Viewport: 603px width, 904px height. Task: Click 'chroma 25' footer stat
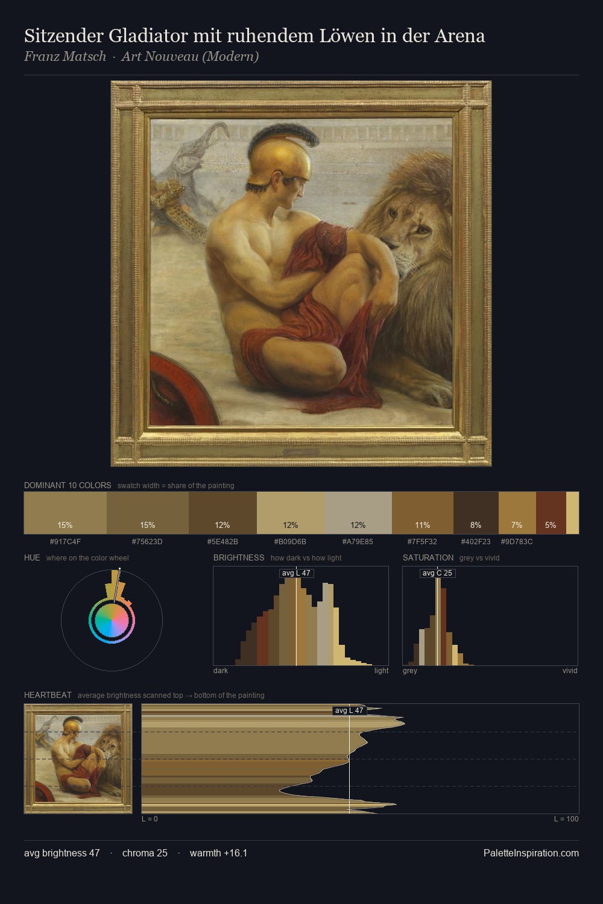click(145, 853)
